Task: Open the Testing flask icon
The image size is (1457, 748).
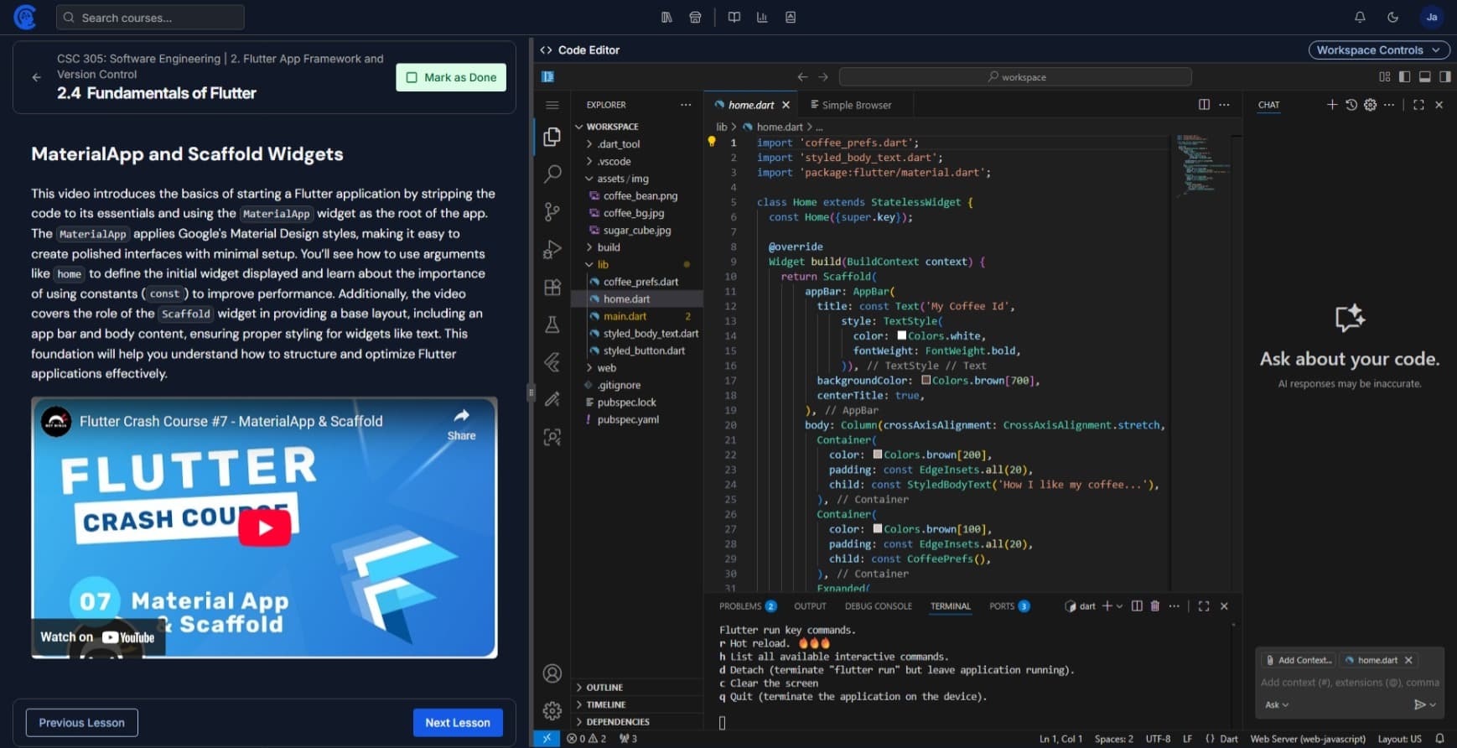Action: 552,325
